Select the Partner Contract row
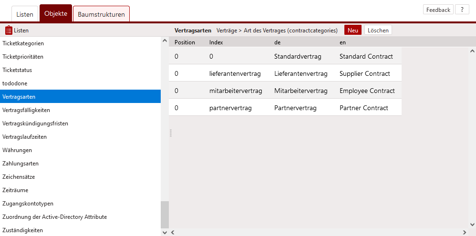Screen dimensions: 476x236 tap(285, 108)
